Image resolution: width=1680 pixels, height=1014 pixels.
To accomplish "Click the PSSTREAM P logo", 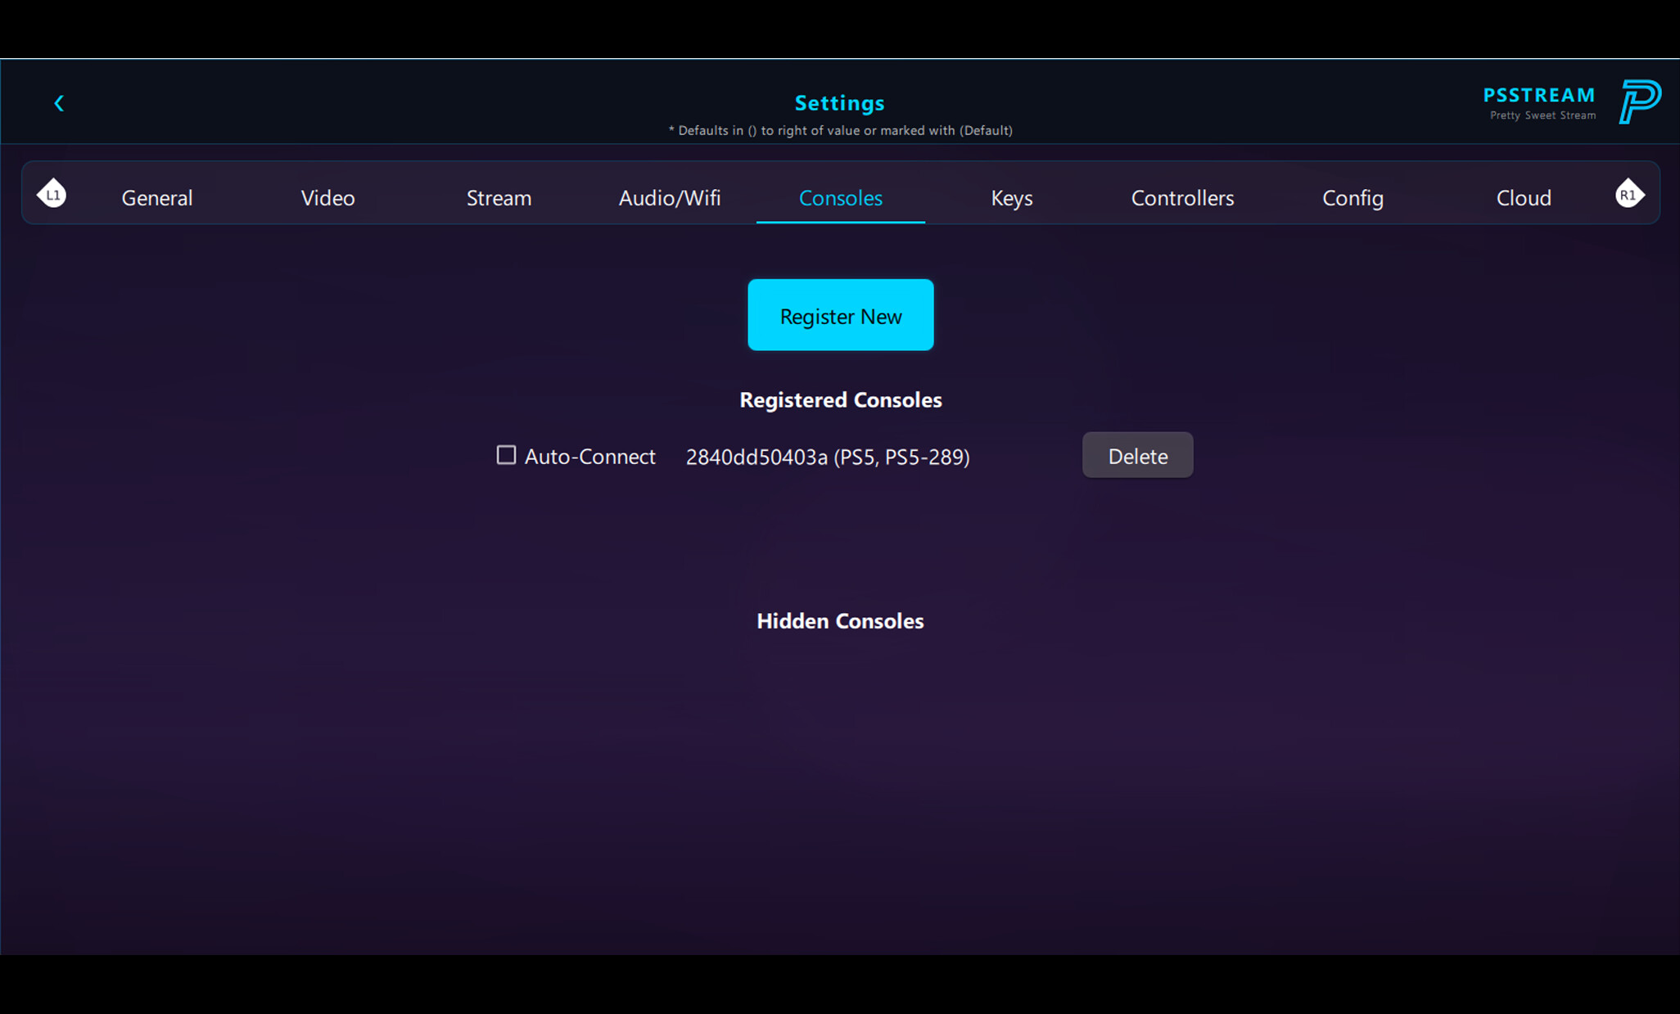I will (x=1640, y=101).
